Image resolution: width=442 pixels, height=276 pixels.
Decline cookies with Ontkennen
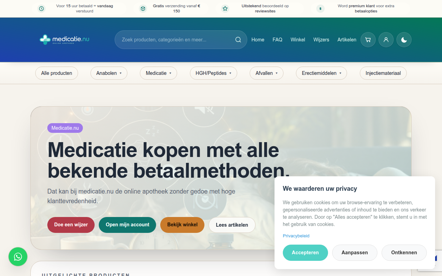coord(404,253)
